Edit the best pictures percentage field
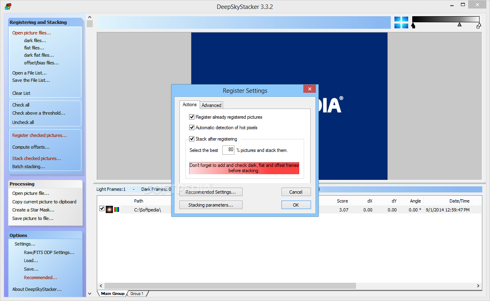 point(228,150)
